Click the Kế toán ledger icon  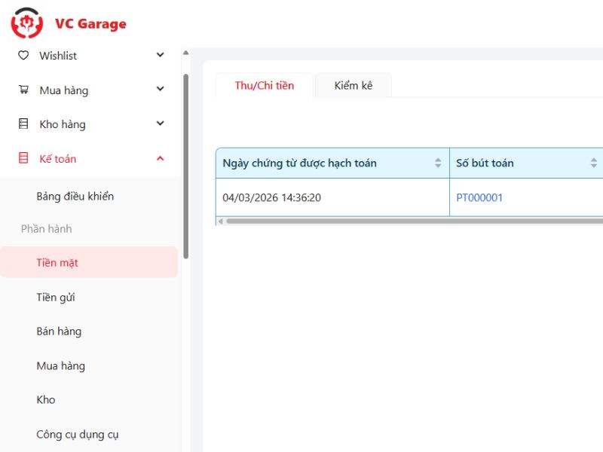click(23, 159)
